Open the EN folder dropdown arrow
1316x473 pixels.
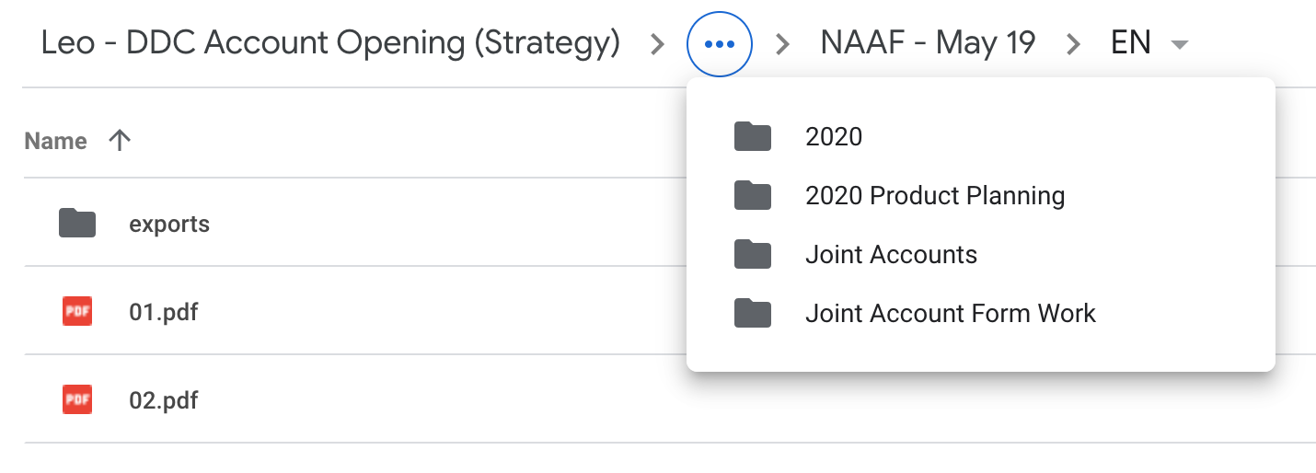pos(1180,44)
